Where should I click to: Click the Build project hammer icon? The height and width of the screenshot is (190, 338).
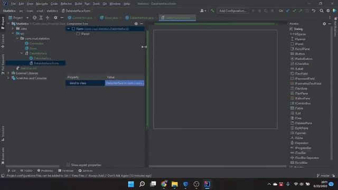coord(212,11)
